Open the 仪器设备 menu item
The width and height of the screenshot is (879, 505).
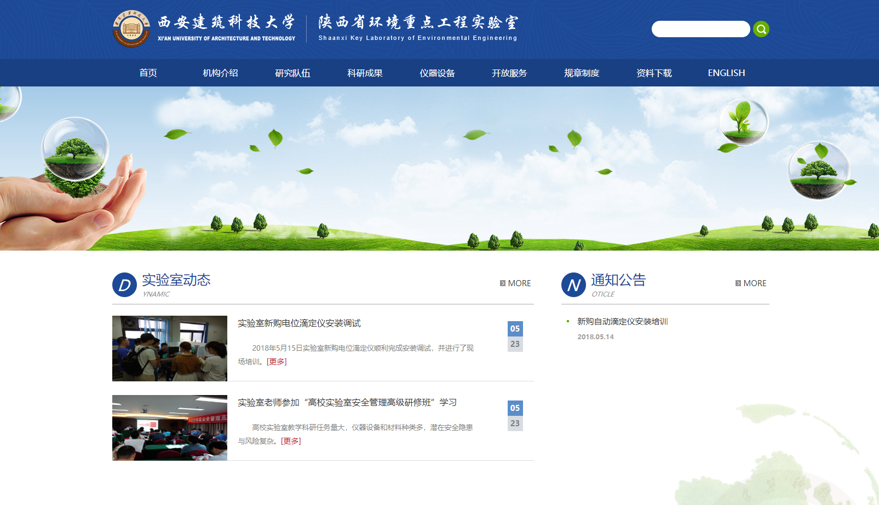(437, 73)
